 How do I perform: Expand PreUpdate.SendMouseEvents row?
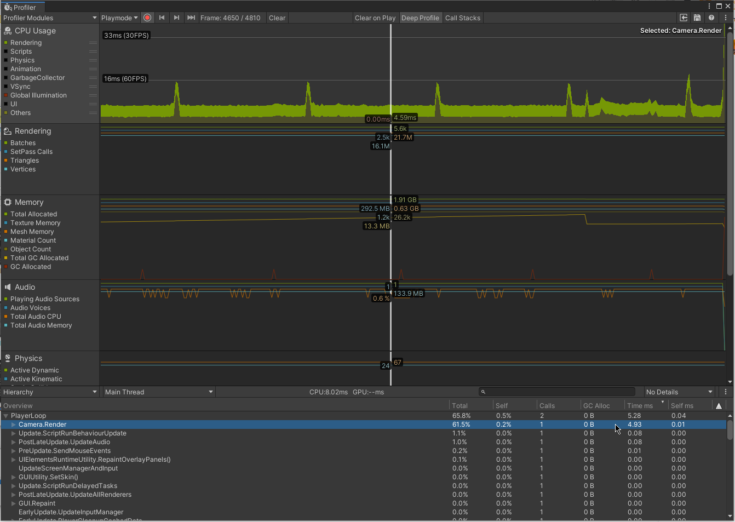(14, 451)
